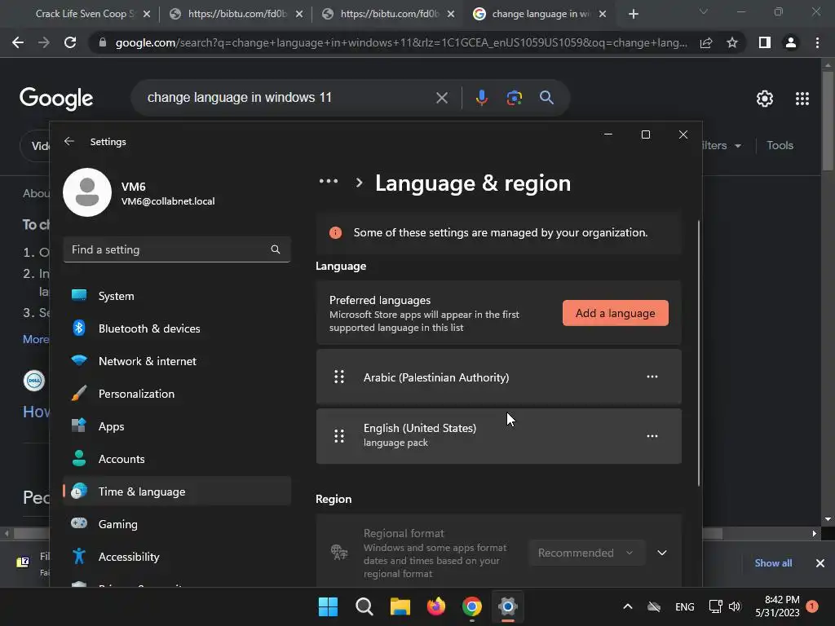
Task: Expand breadcrumb ellipsis in Settings
Action: 328,182
